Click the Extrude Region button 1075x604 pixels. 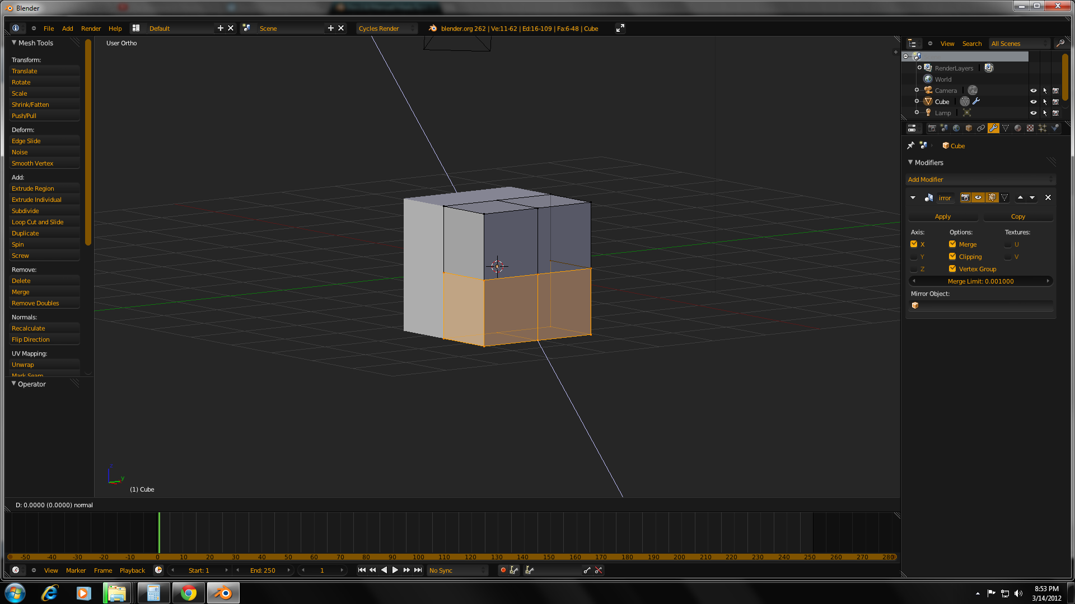44,188
